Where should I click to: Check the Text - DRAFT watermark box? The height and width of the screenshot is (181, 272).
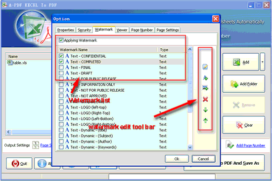61,73
